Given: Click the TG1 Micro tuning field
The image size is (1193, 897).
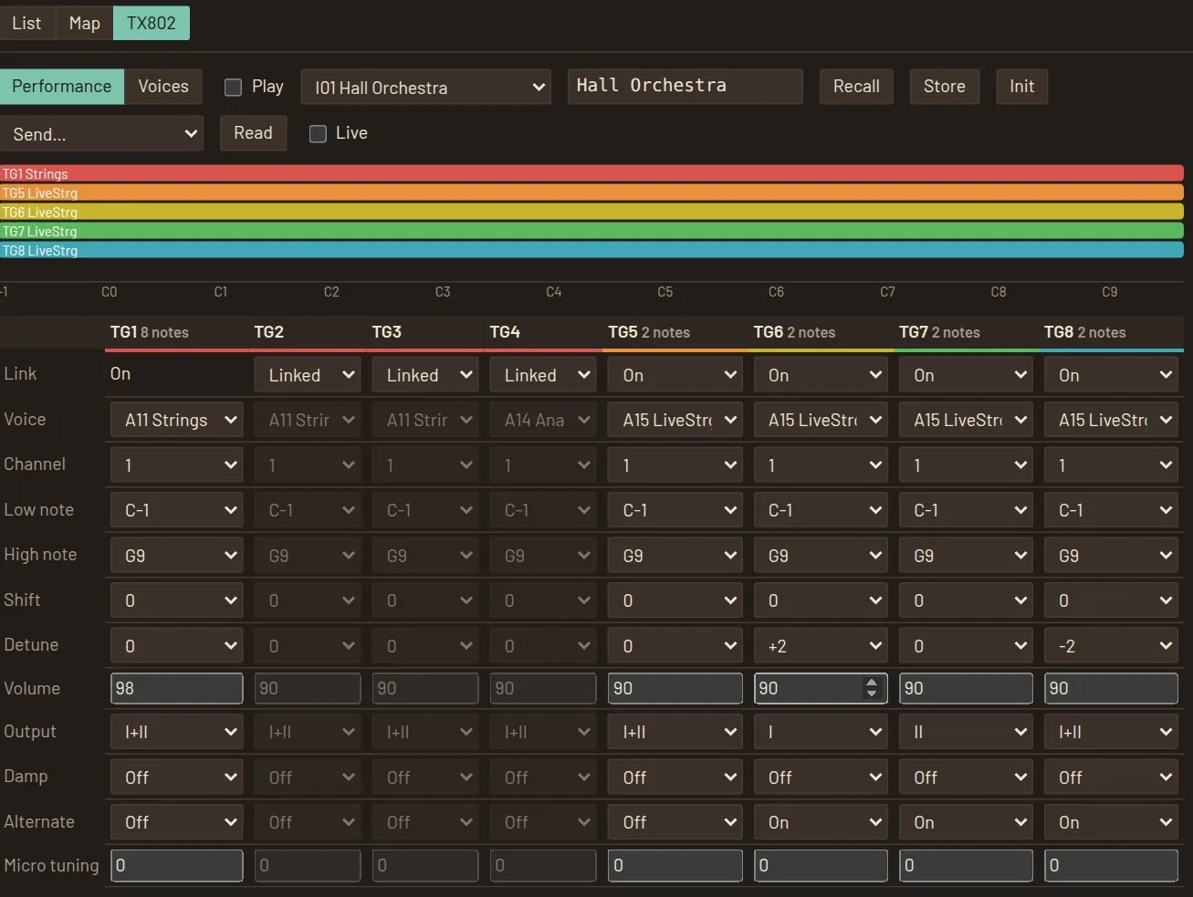Looking at the screenshot, I should tap(177, 865).
